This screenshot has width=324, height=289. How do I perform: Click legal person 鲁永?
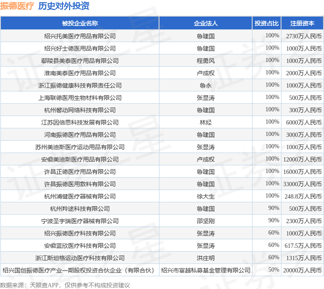pos(206,85)
